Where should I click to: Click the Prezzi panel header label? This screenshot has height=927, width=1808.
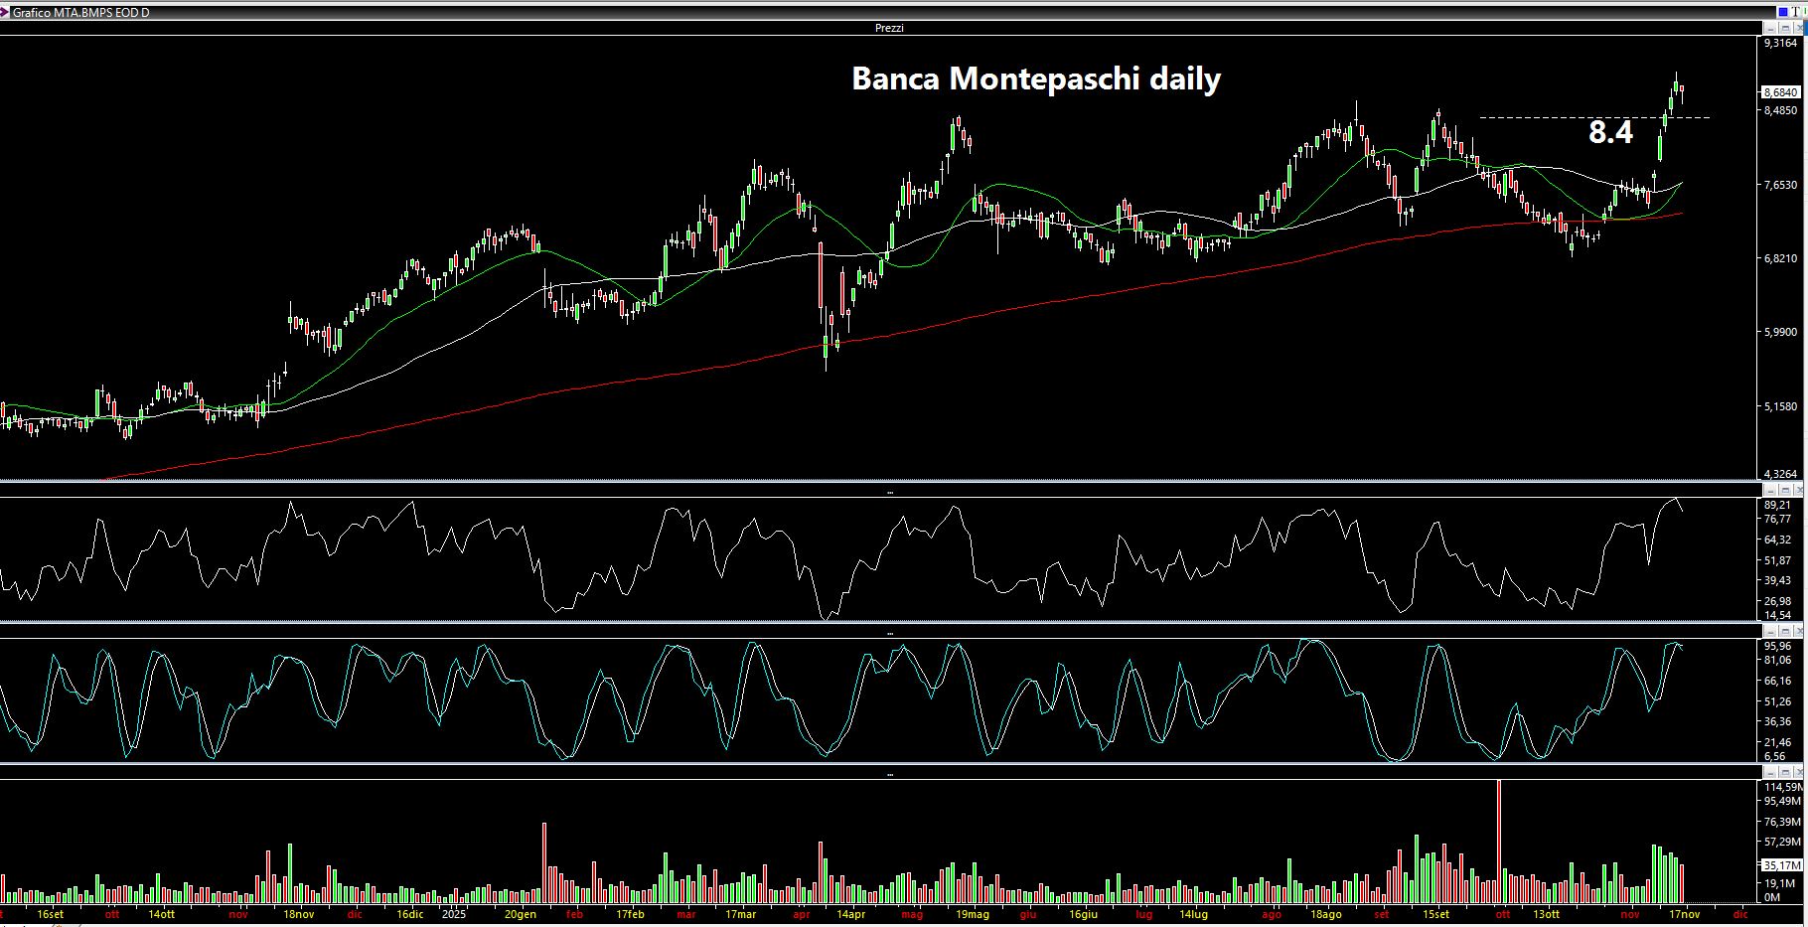point(889,28)
